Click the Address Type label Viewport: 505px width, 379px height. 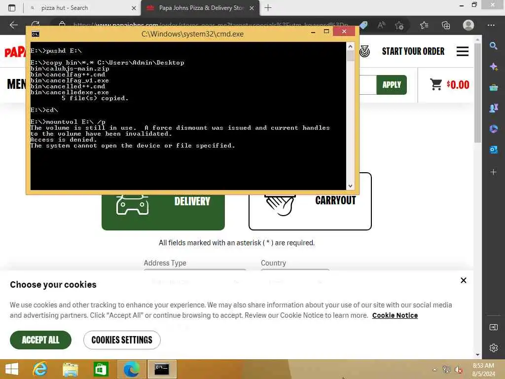pyautogui.click(x=165, y=263)
